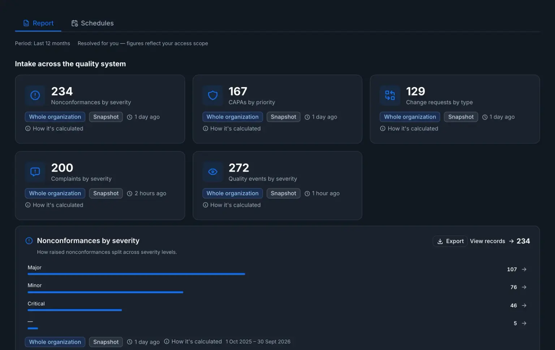
Task: Click Whole organization badge on CAPAs card
Action: pos(232,117)
